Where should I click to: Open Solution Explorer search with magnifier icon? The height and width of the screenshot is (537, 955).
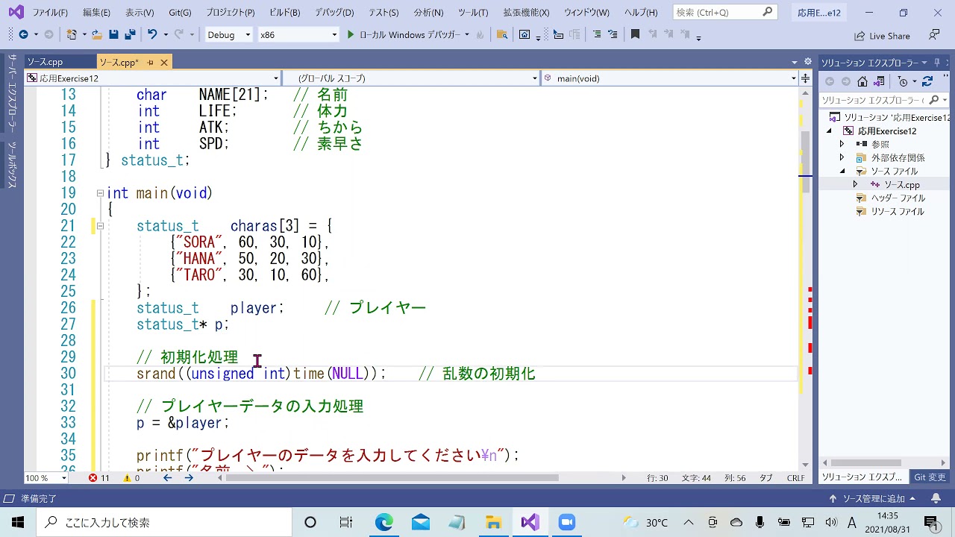(934, 98)
